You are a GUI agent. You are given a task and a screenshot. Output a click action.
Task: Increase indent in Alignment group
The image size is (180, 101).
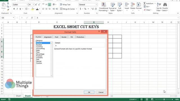57,9
